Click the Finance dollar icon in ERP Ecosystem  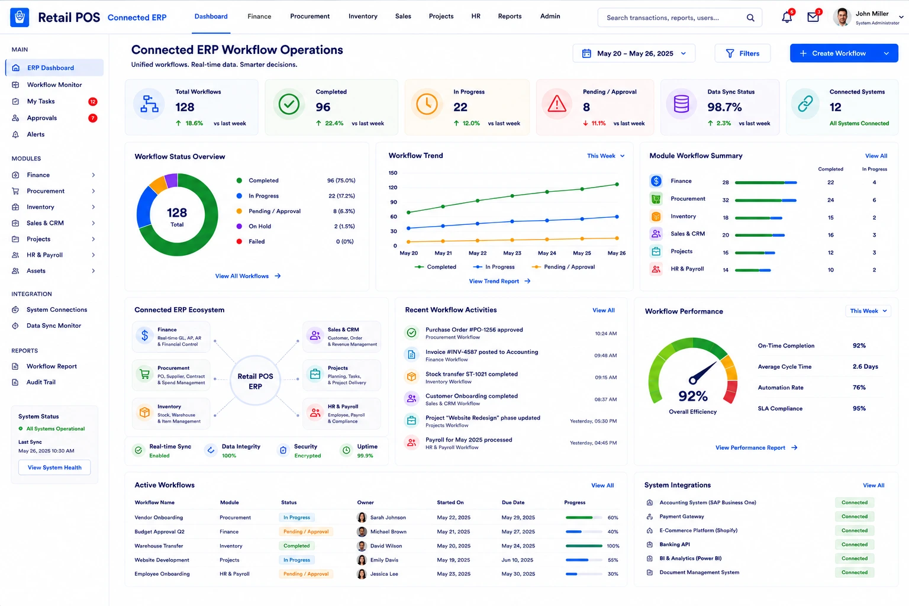[x=144, y=336]
